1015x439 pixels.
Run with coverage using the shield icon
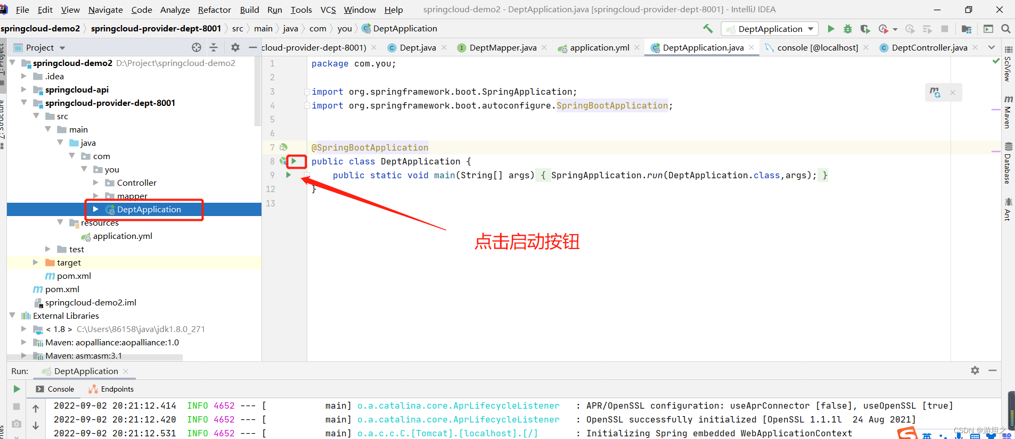865,29
